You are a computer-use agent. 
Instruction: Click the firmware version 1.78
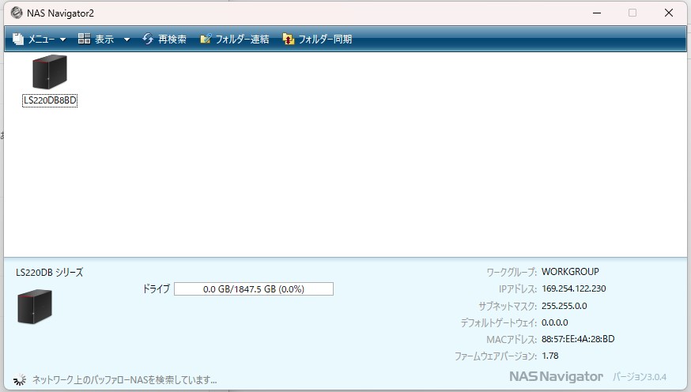point(550,356)
